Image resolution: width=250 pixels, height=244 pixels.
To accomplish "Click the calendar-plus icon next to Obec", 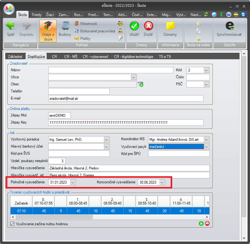I will pos(140,84).
